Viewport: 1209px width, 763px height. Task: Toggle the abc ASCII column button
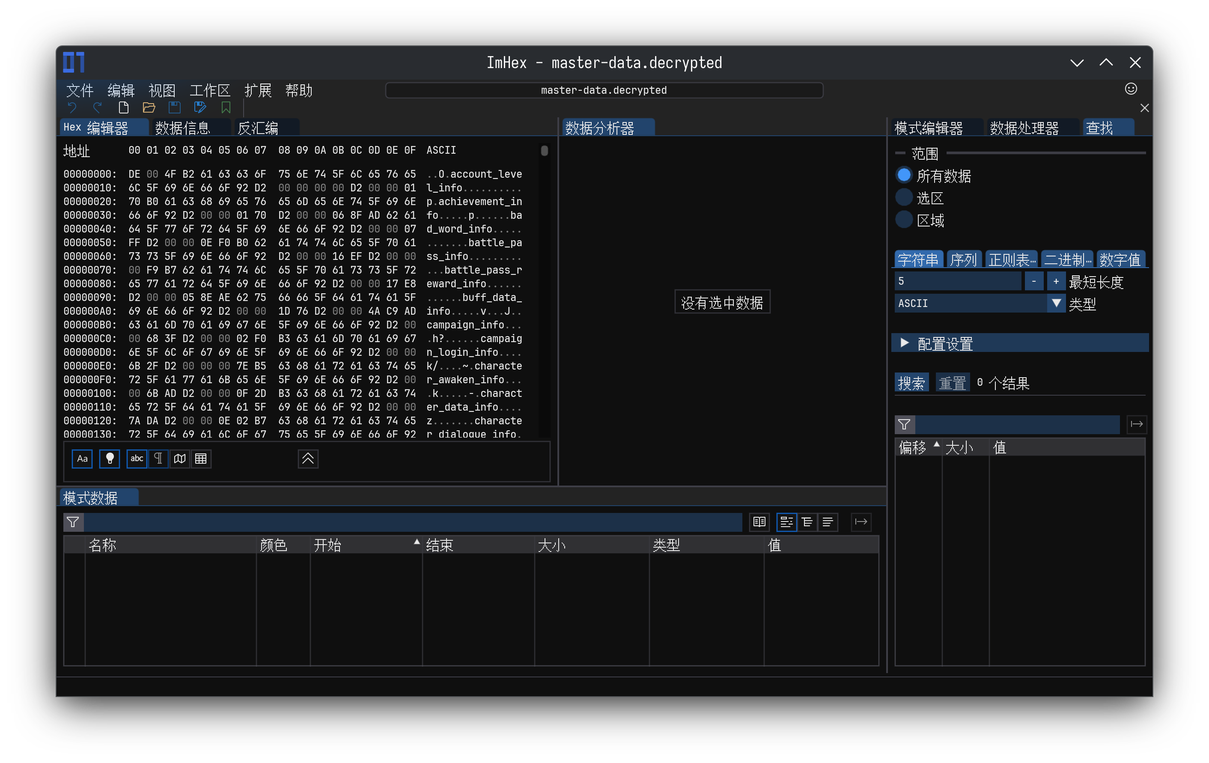click(137, 459)
